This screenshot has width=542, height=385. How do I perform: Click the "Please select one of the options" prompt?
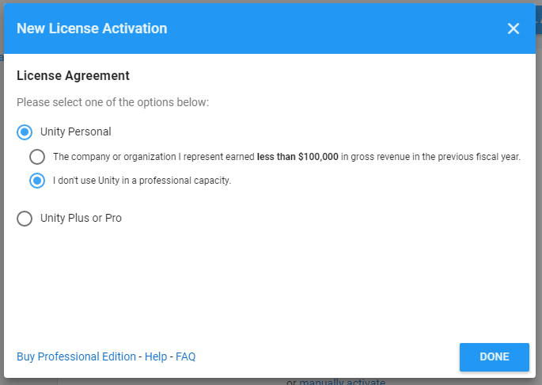pos(112,102)
